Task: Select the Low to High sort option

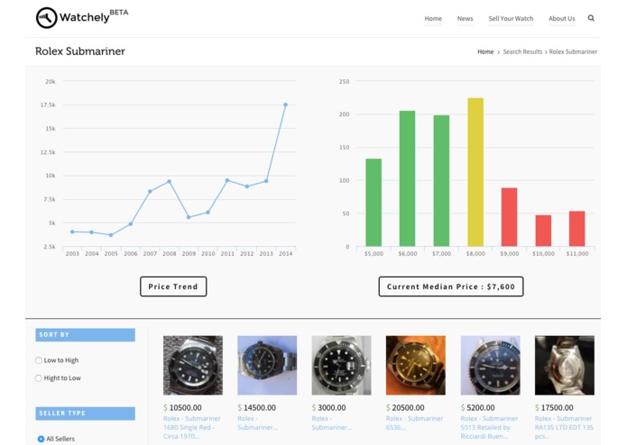Action: [39, 360]
